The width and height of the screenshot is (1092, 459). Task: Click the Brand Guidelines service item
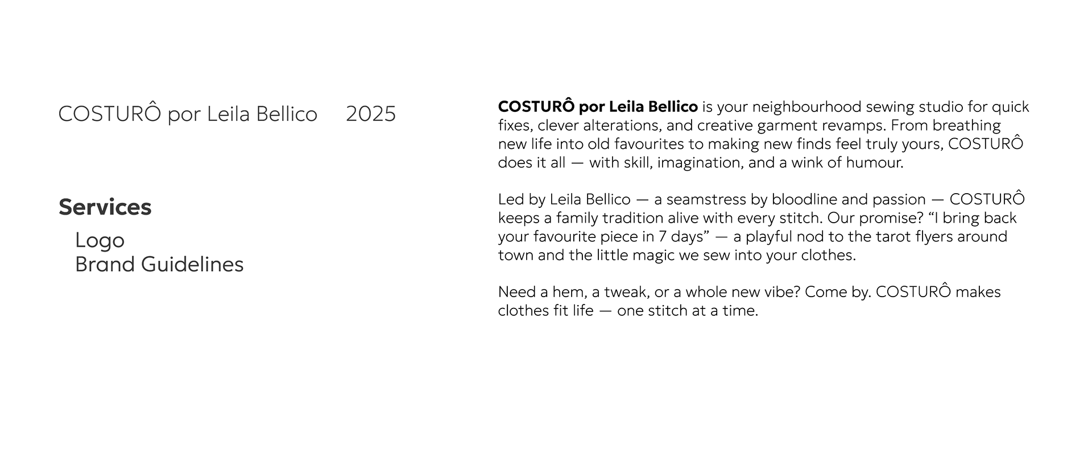pyautogui.click(x=159, y=264)
